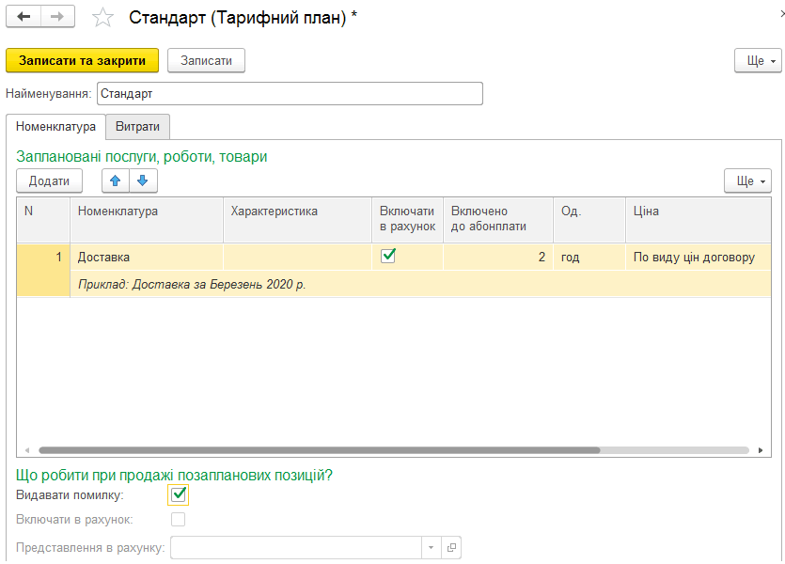
Task: Toggle Включати в рахунок checkbox in Доставка row
Action: tap(388, 257)
